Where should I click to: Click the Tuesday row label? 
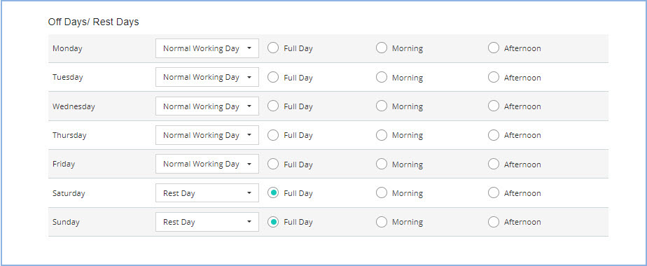pyautogui.click(x=68, y=78)
